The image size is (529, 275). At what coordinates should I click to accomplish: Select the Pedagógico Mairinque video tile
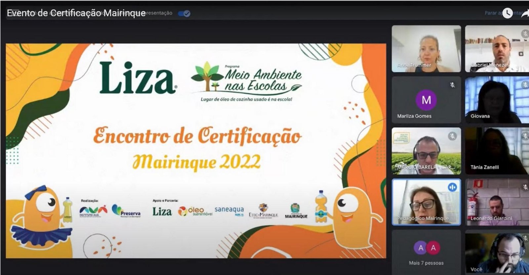[427, 202]
